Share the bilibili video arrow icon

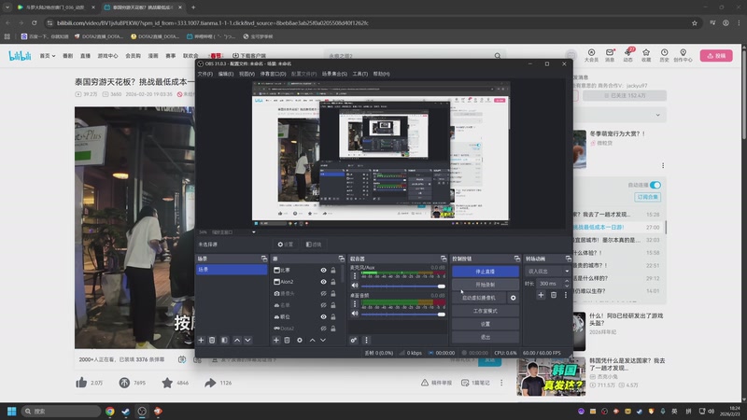coord(210,383)
